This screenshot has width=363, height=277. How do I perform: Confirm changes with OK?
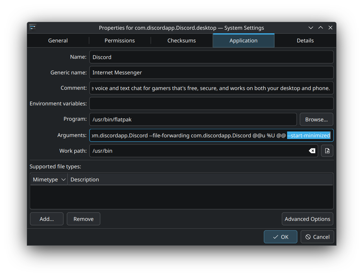coord(281,237)
